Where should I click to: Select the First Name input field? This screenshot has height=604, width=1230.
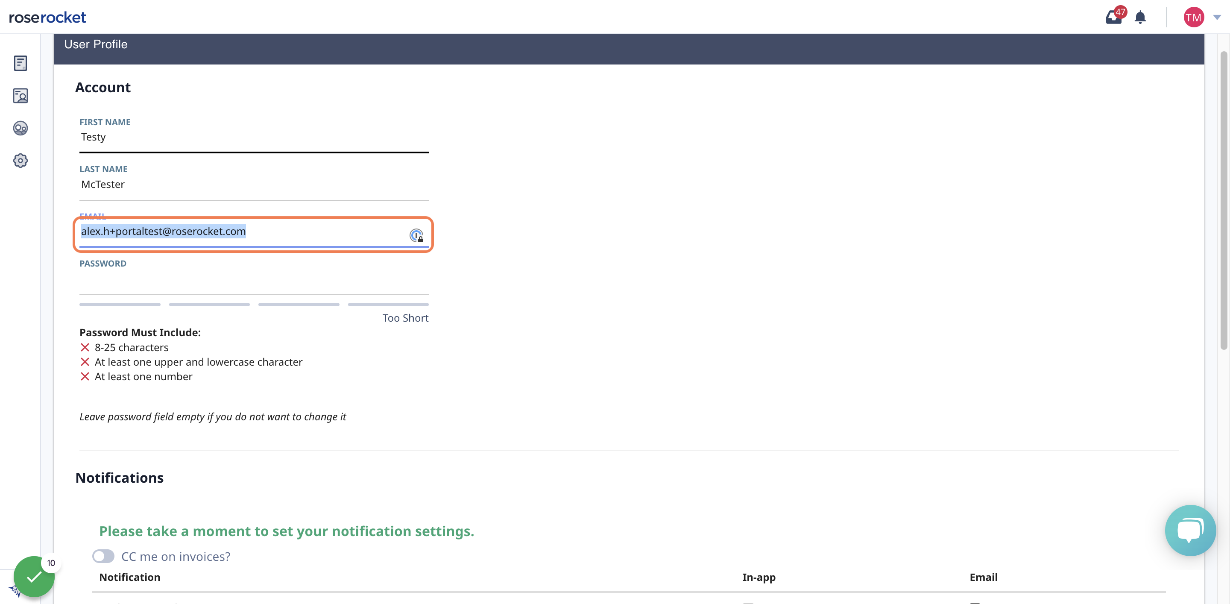(254, 136)
